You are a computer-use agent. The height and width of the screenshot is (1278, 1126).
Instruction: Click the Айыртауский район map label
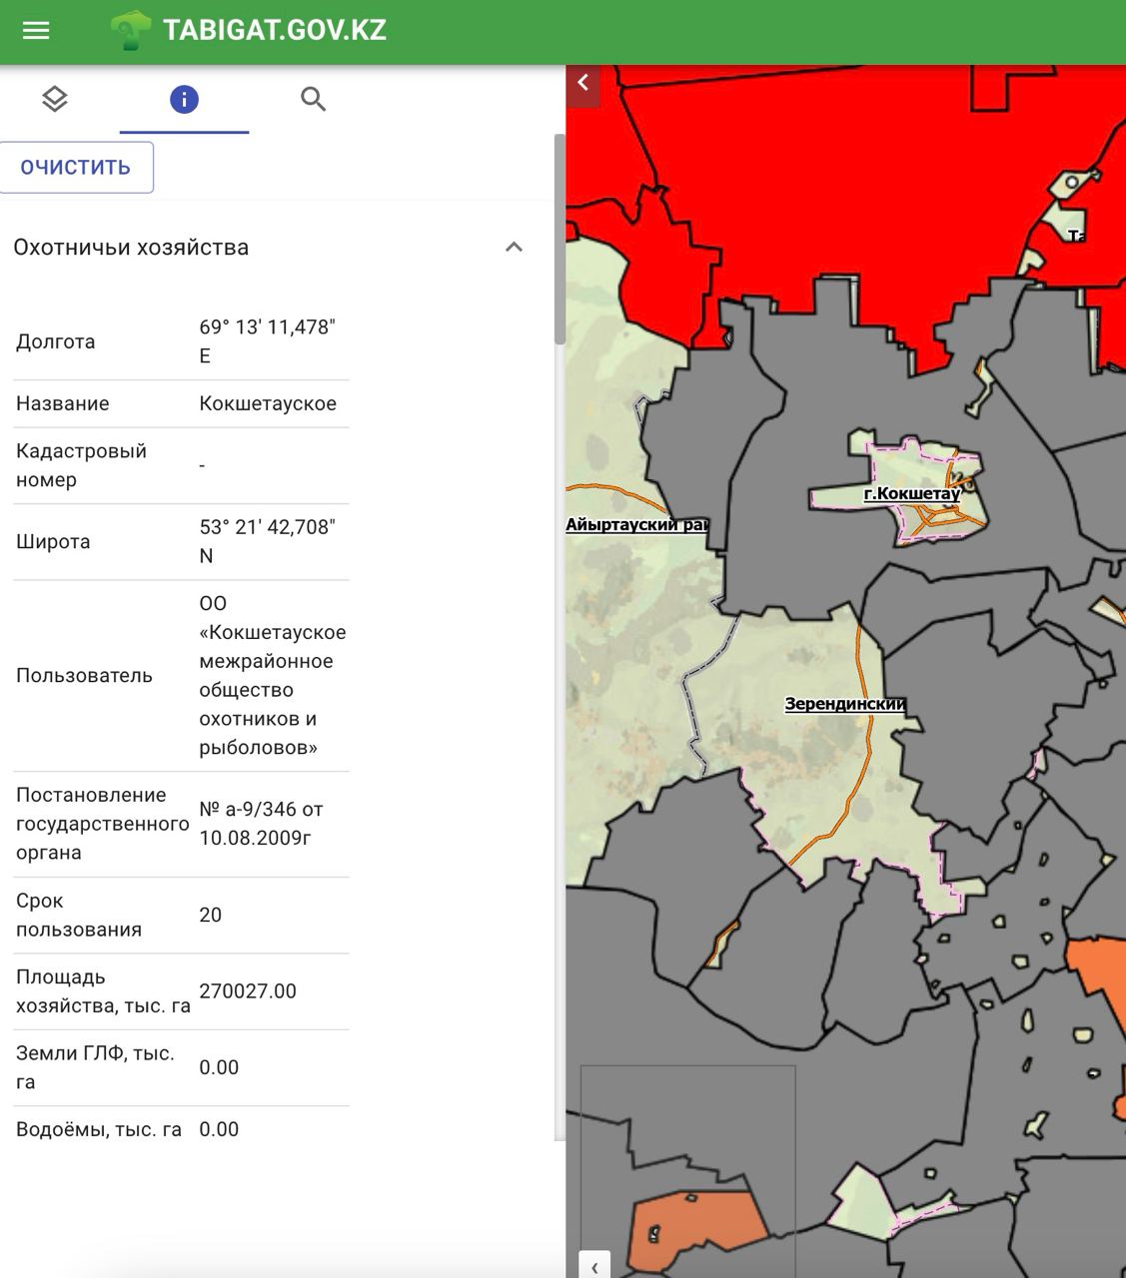click(636, 524)
